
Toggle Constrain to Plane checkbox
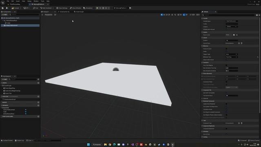pyautogui.click(x=226, y=82)
